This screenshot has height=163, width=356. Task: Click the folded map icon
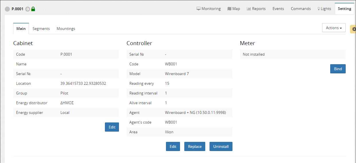[x=229, y=9]
